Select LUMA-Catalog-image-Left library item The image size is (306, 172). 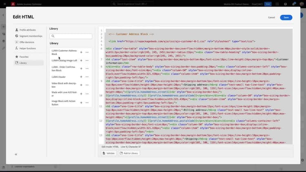[x=64, y=60]
